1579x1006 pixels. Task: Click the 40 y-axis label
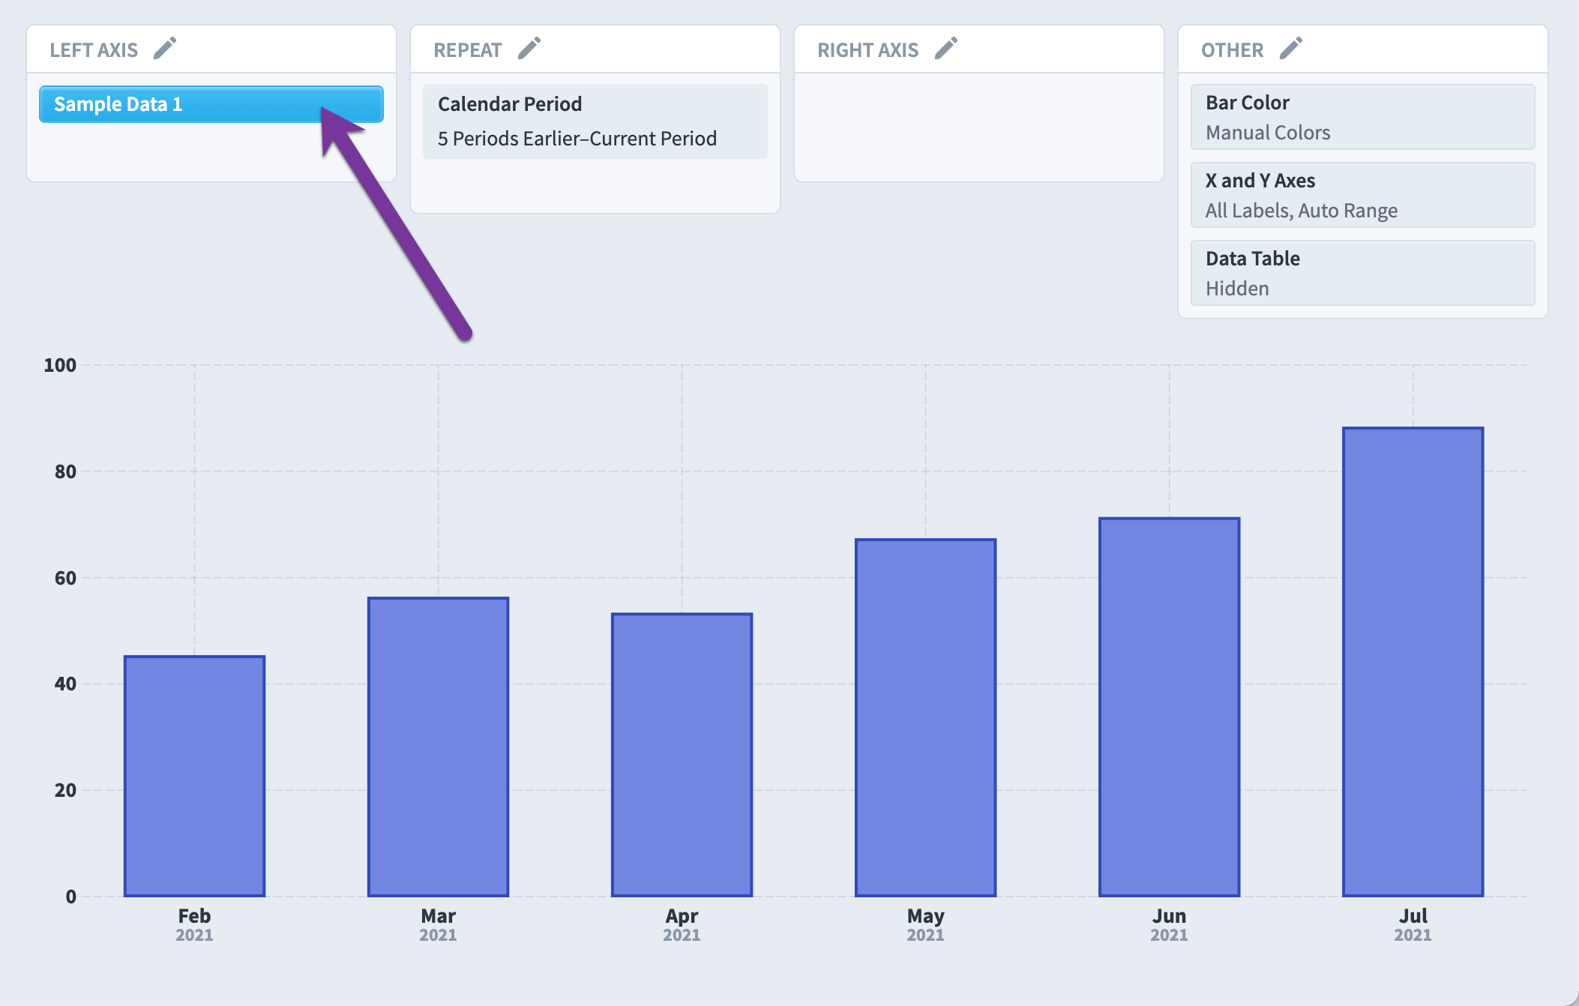click(x=65, y=684)
